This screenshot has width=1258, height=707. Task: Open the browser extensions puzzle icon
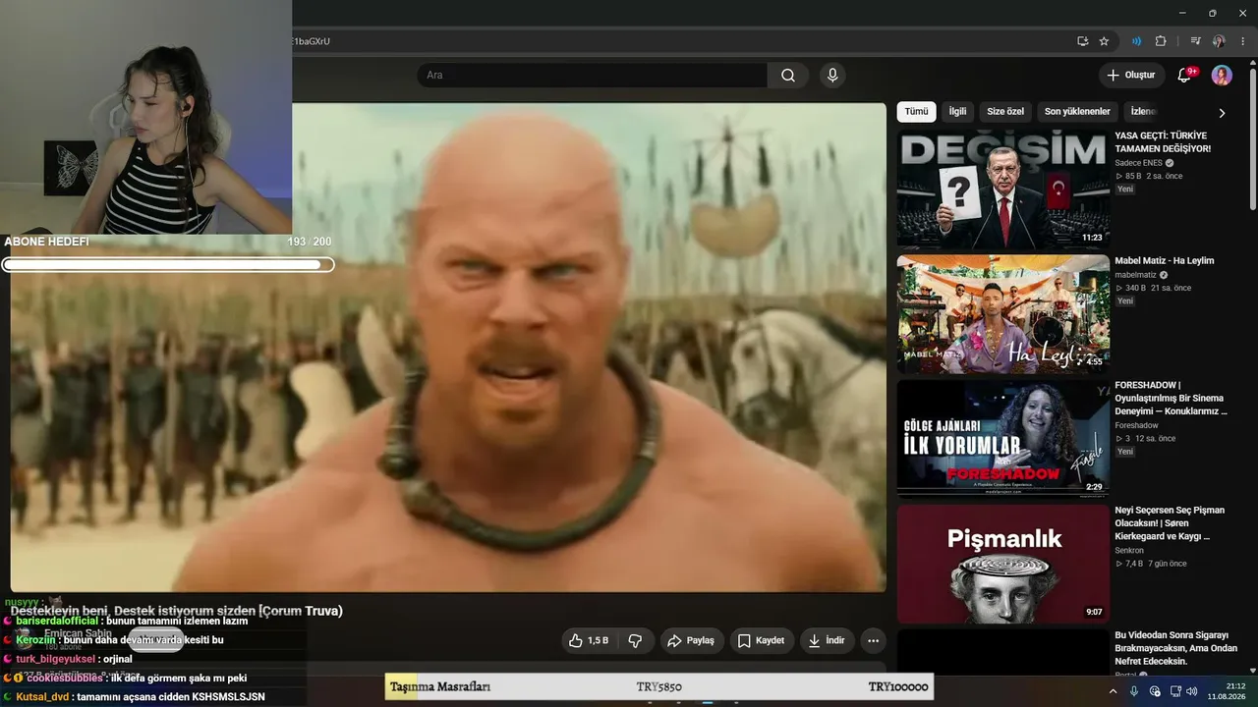[1161, 41]
